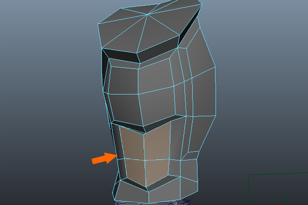Select the lower-left highlighted orange face

(136, 171)
